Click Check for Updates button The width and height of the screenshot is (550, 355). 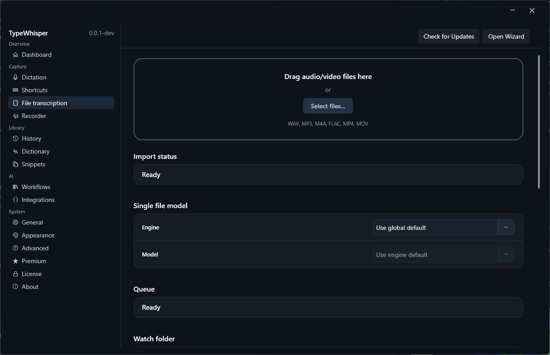click(x=448, y=36)
